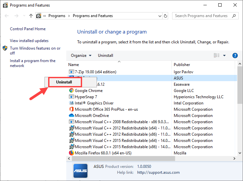
Task: Click the Help question mark icon
Action: point(235,56)
